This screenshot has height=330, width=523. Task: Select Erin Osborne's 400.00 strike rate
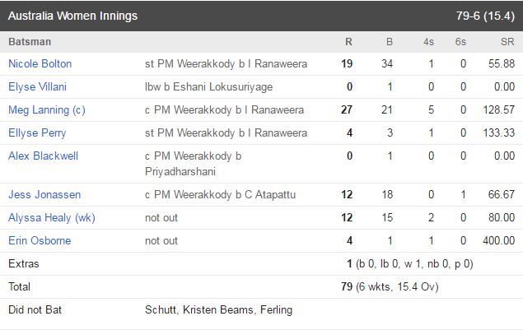498,240
